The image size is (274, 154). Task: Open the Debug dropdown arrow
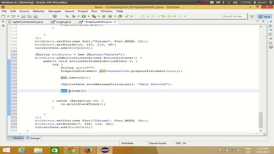pyautogui.click(x=78, y=16)
